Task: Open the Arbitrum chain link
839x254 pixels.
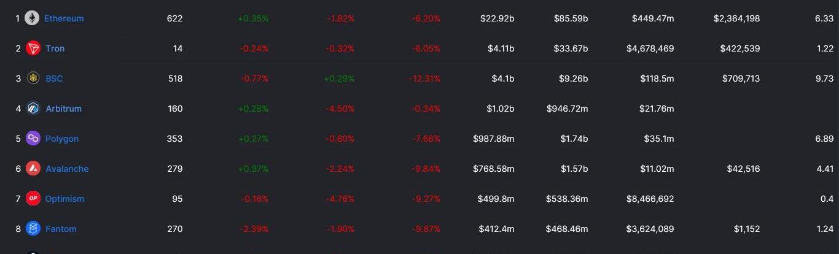Action: [63, 109]
